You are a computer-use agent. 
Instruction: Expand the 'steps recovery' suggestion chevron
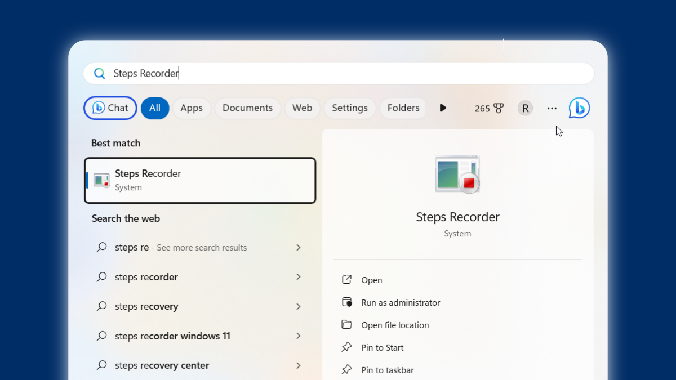coord(299,306)
